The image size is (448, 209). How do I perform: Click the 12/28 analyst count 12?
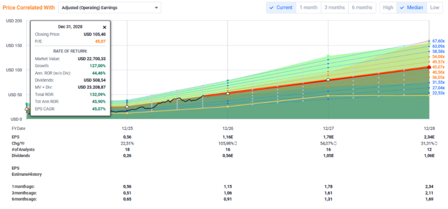coord(429,149)
